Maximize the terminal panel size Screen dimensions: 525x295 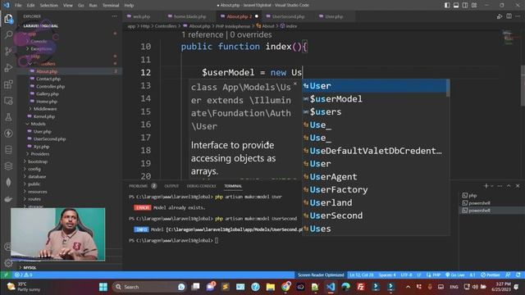tap(509, 186)
